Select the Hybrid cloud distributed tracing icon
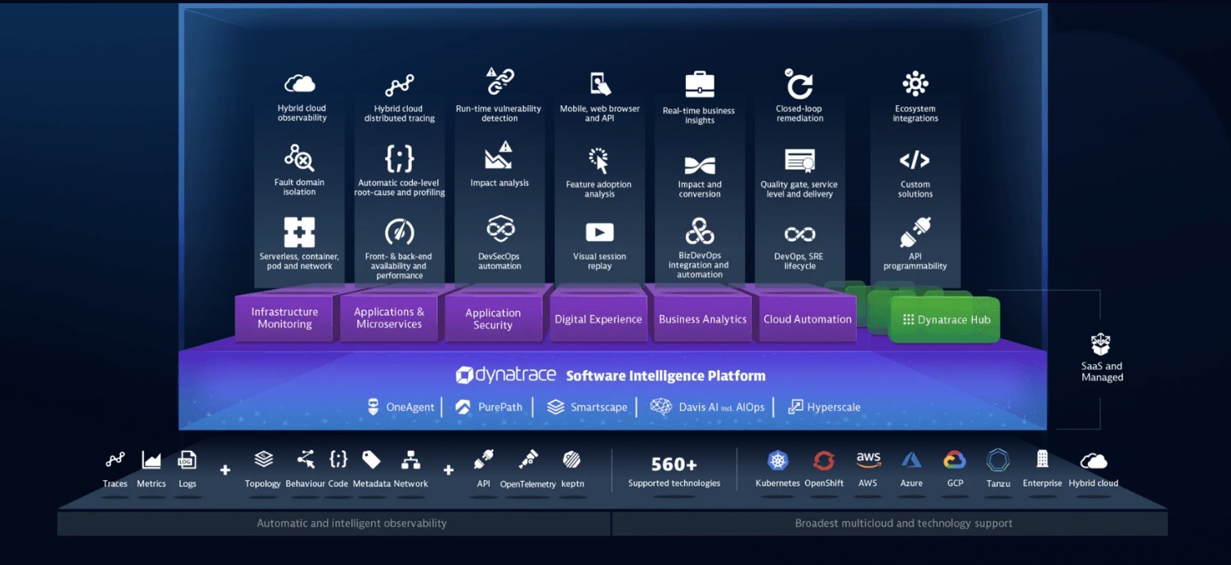 tap(400, 85)
